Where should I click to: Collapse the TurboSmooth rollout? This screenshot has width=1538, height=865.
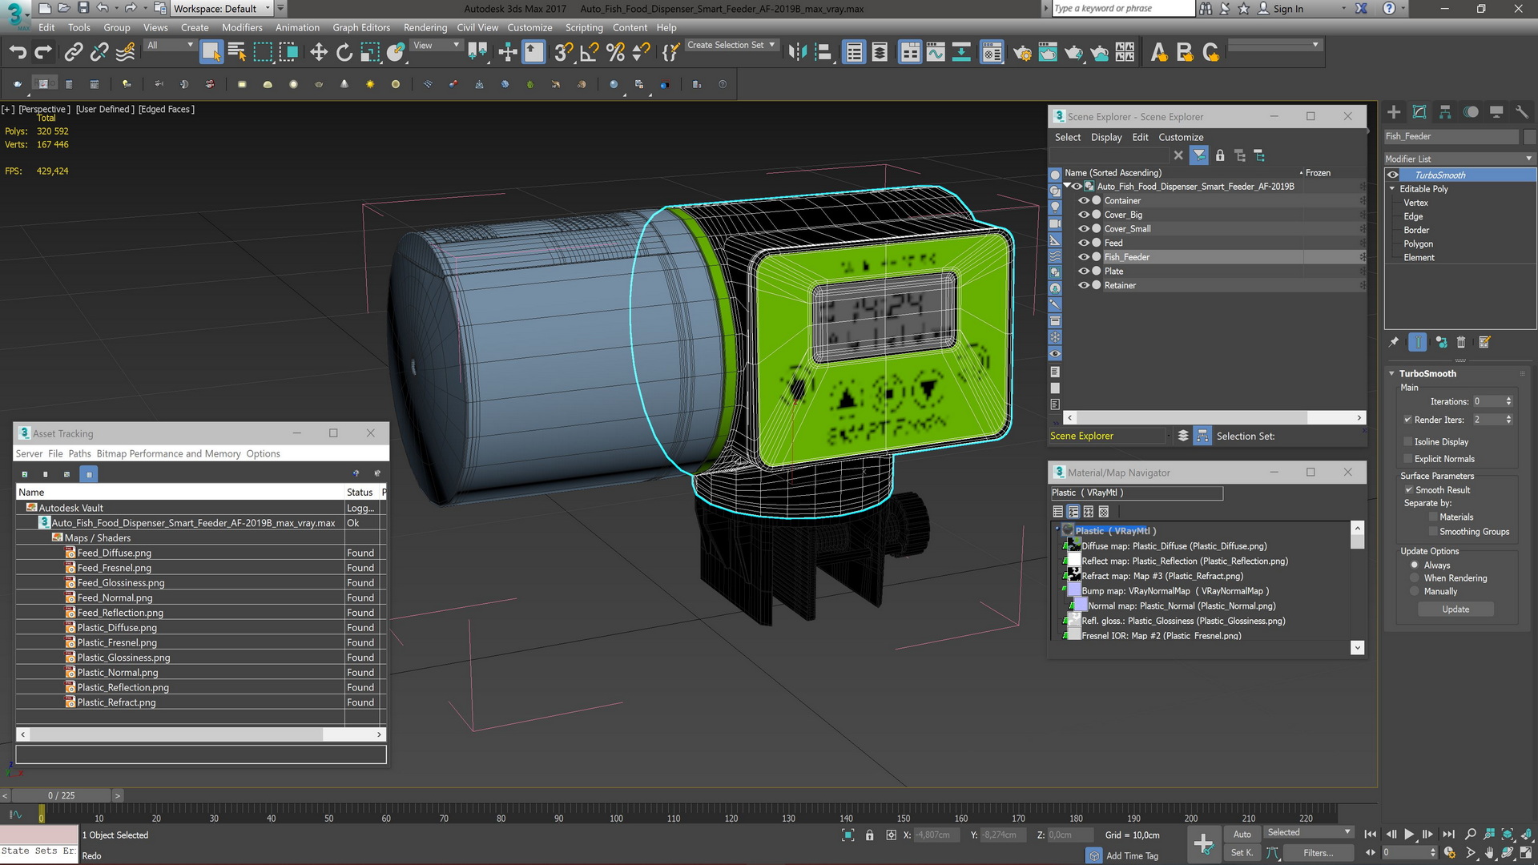point(1427,373)
